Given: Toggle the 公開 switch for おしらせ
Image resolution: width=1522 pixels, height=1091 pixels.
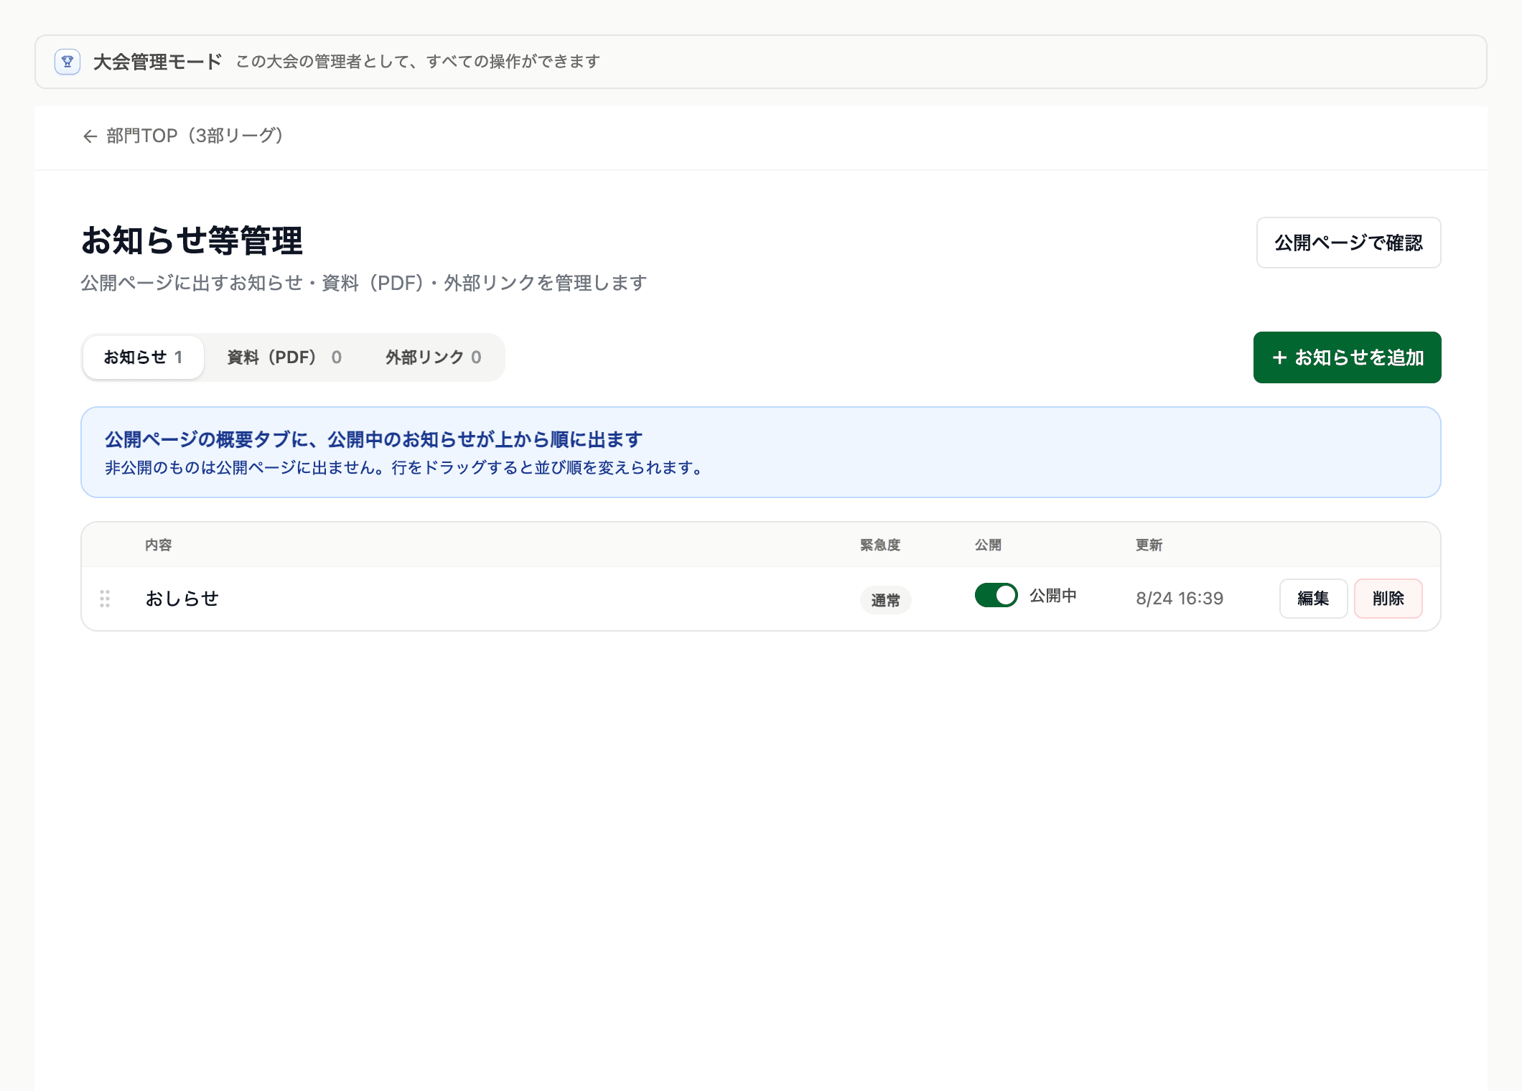Looking at the screenshot, I should click(996, 595).
